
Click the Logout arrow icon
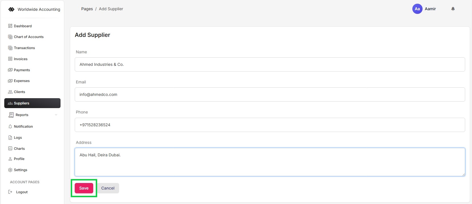pyautogui.click(x=10, y=192)
